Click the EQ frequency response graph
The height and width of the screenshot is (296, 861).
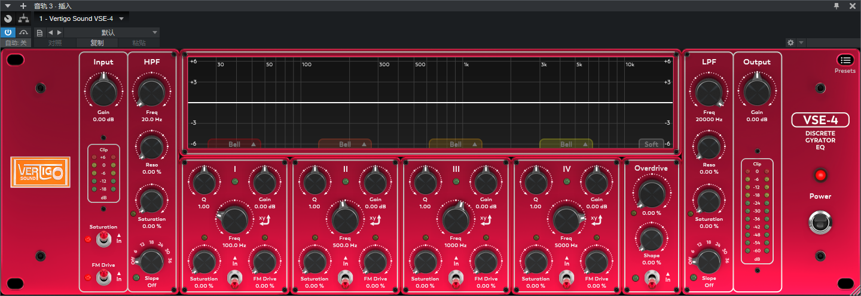coord(430,102)
